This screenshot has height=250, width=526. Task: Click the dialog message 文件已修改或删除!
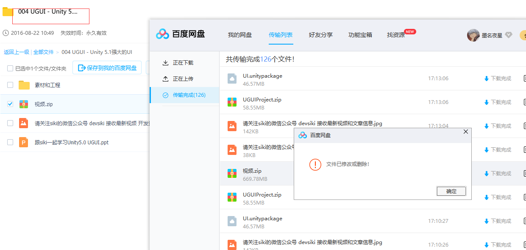(348, 164)
